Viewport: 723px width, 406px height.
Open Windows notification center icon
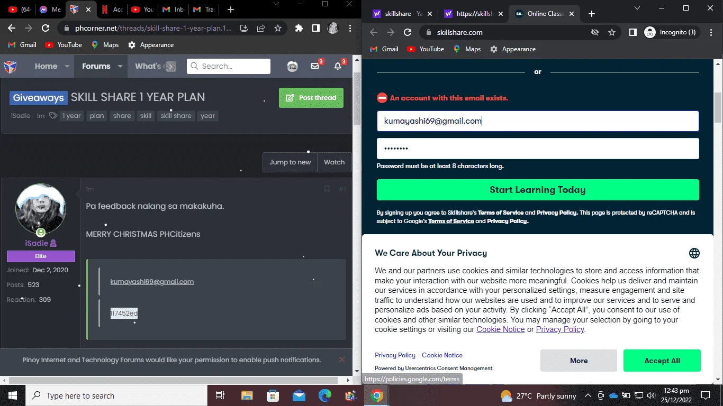click(x=705, y=395)
